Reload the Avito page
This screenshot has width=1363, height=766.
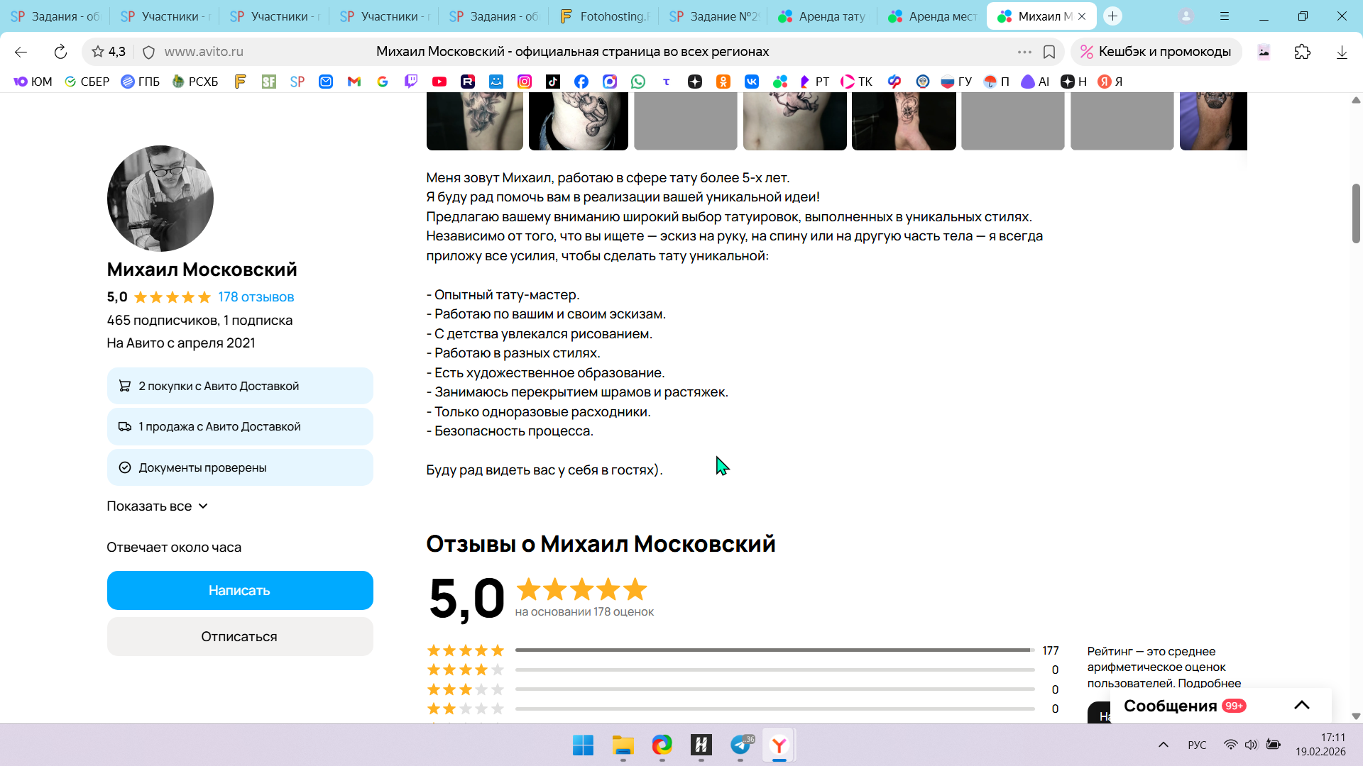click(60, 52)
